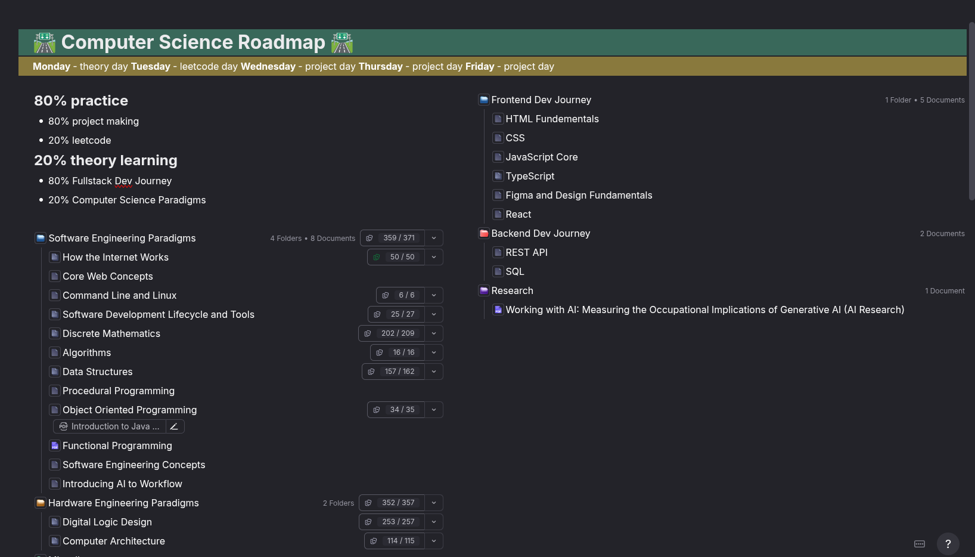Click the vertical scrollbar on the right edge
This screenshot has width=975, height=557.
(x=971, y=113)
